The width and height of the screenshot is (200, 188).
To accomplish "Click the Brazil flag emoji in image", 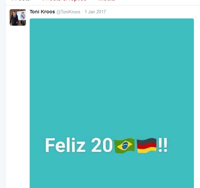I will coord(125,145).
